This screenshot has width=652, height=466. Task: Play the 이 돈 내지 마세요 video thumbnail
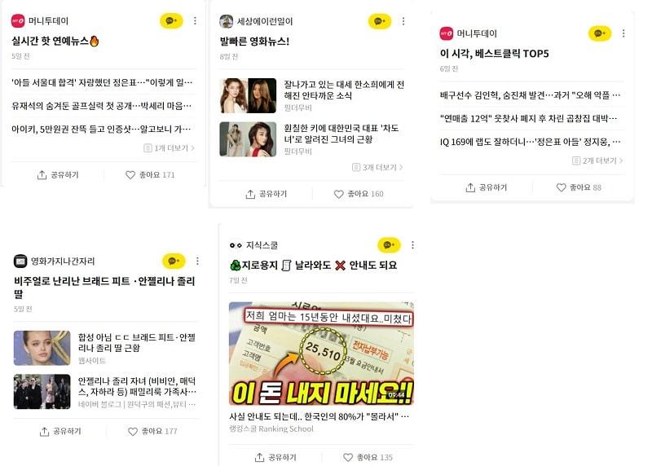(321, 354)
